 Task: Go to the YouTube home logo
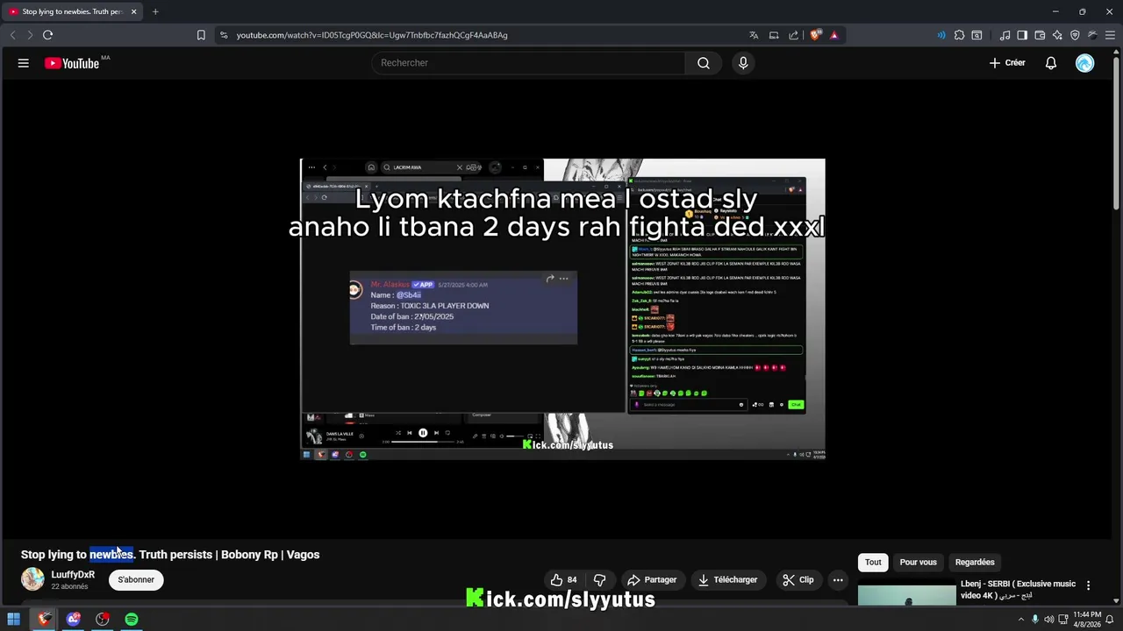pyautogui.click(x=72, y=63)
